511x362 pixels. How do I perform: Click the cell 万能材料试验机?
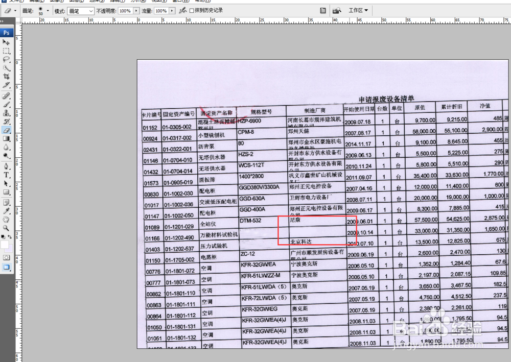point(219,235)
